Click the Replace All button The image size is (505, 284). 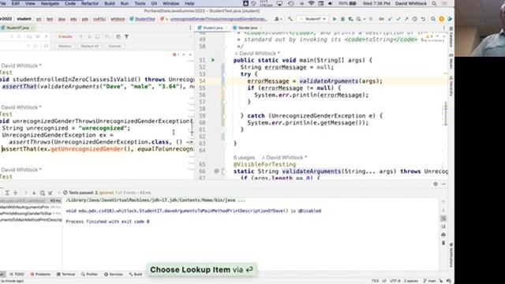pos(89,46)
